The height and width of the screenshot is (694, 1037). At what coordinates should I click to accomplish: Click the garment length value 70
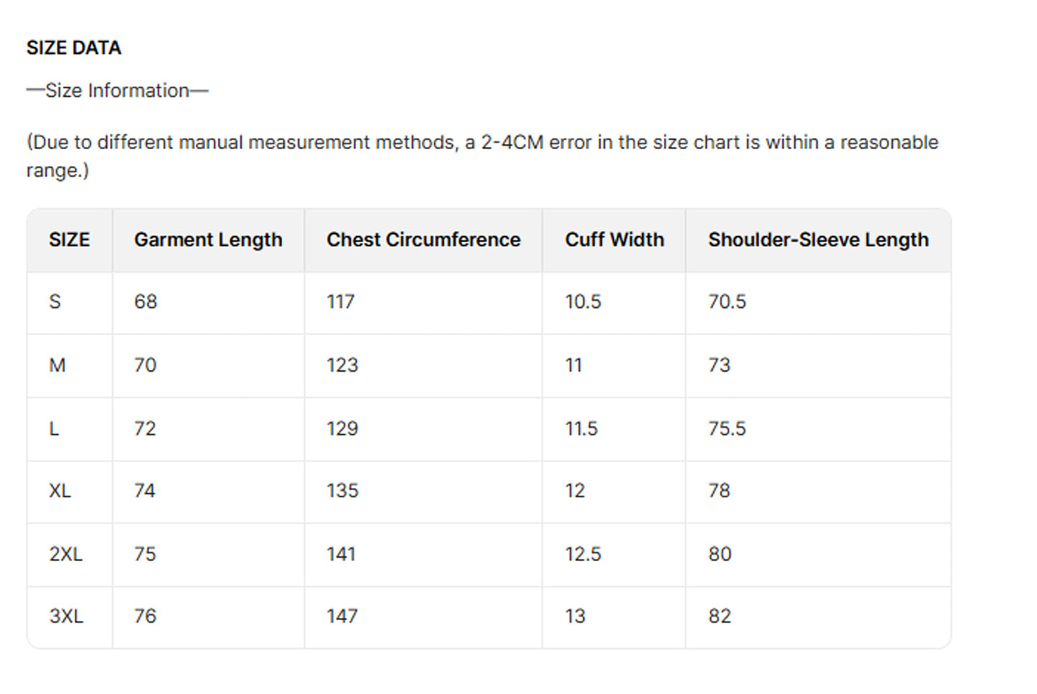pyautogui.click(x=145, y=365)
